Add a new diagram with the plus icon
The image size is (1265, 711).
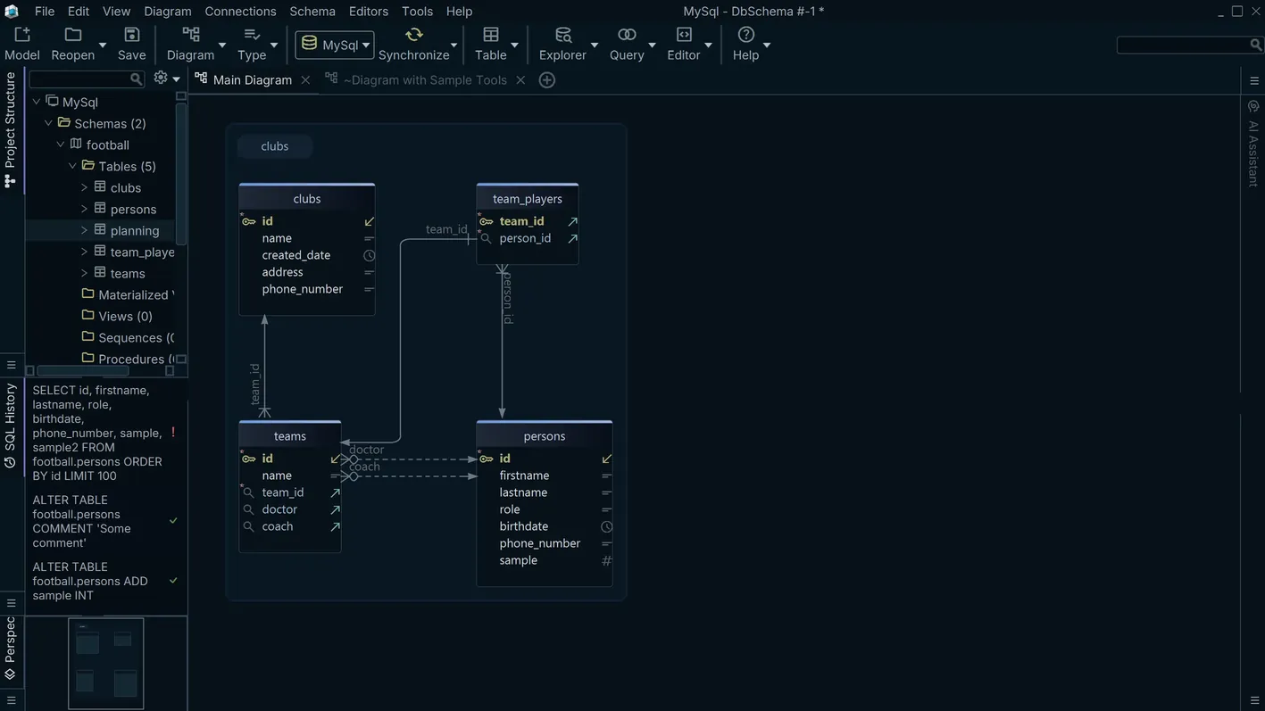tap(547, 80)
